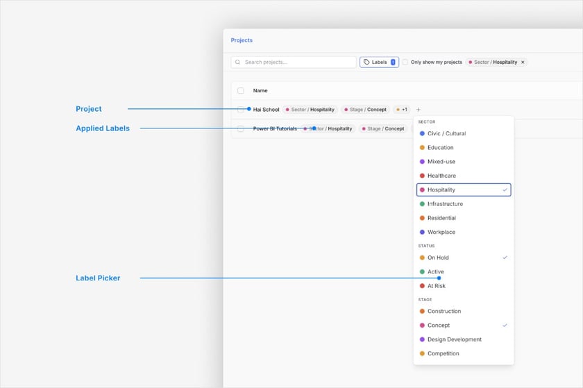
Task: Select the Education sector label
Action: (464, 148)
